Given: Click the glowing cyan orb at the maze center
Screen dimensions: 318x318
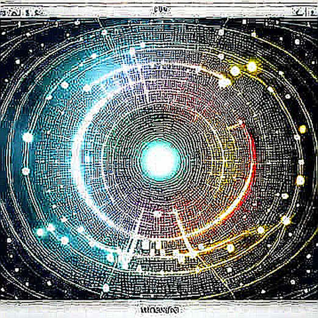Looking at the screenshot, I should pyautogui.click(x=161, y=161).
